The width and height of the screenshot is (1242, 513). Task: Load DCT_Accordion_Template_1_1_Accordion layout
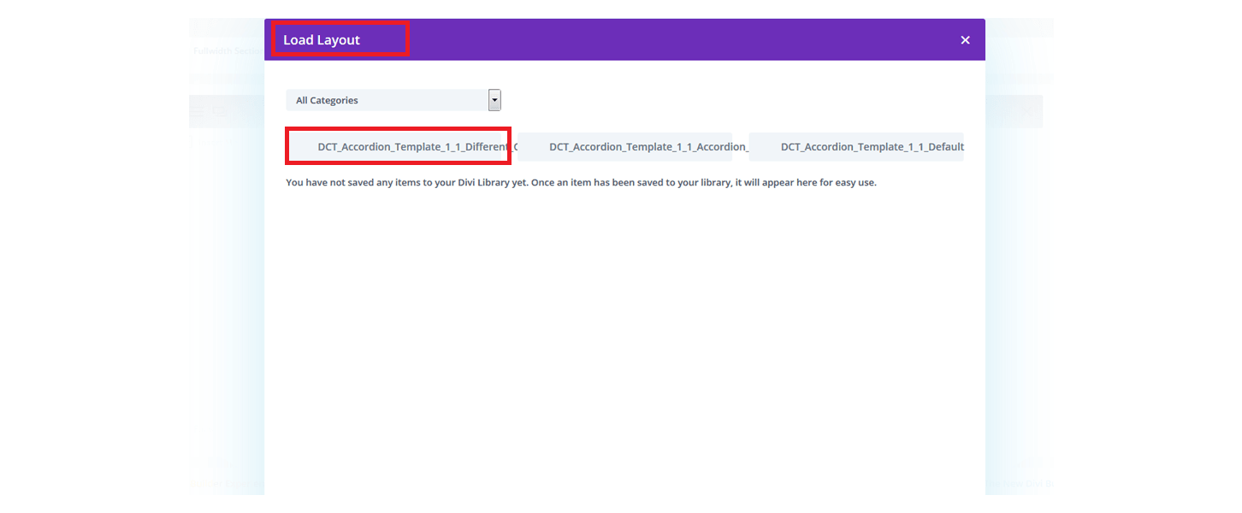click(625, 147)
